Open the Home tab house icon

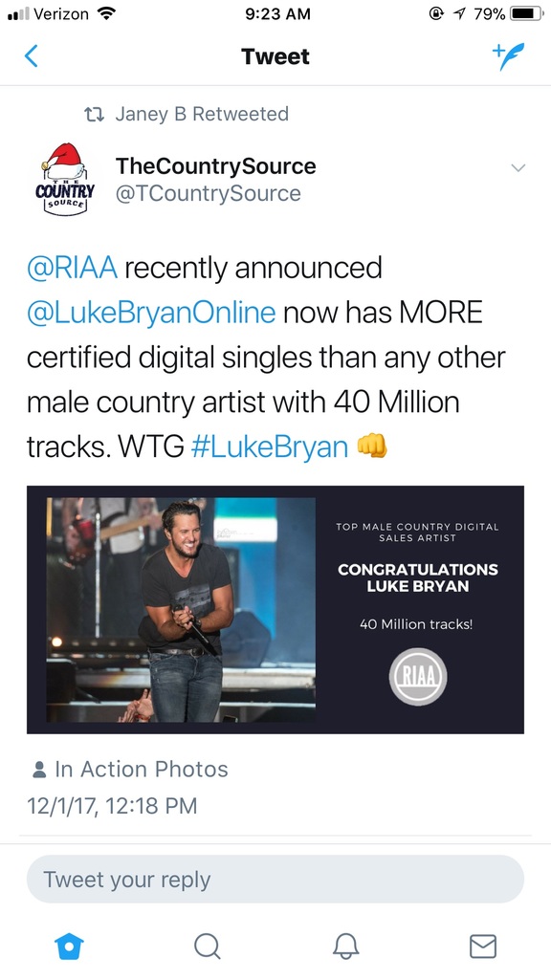tap(69, 946)
